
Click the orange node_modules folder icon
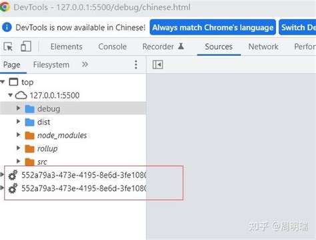(29, 136)
